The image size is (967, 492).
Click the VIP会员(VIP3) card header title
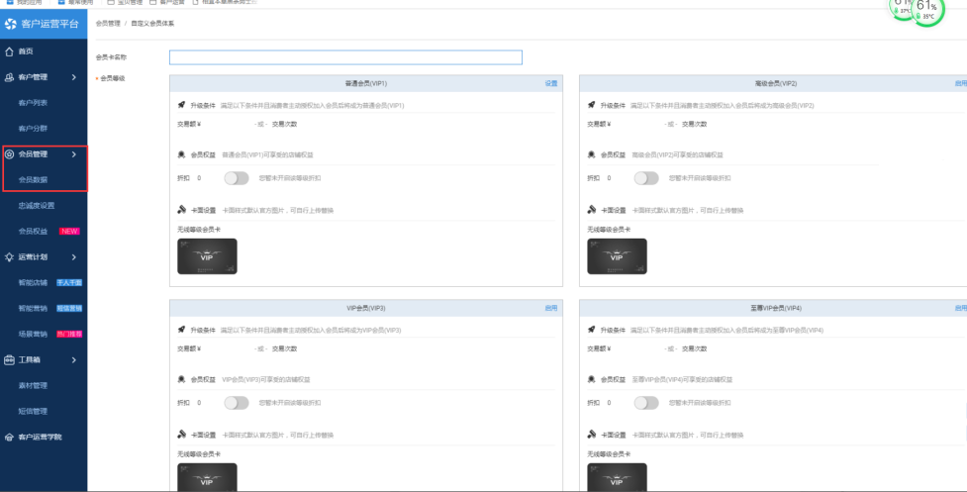point(365,308)
